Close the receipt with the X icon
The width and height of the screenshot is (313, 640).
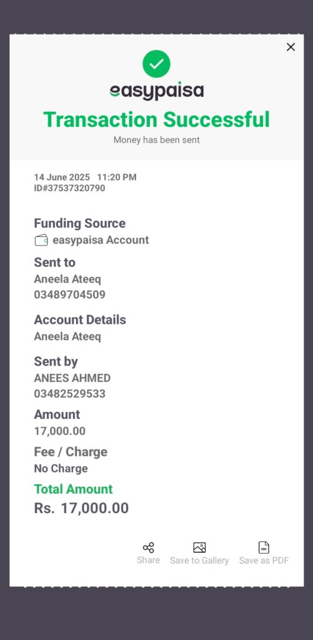[x=291, y=47]
